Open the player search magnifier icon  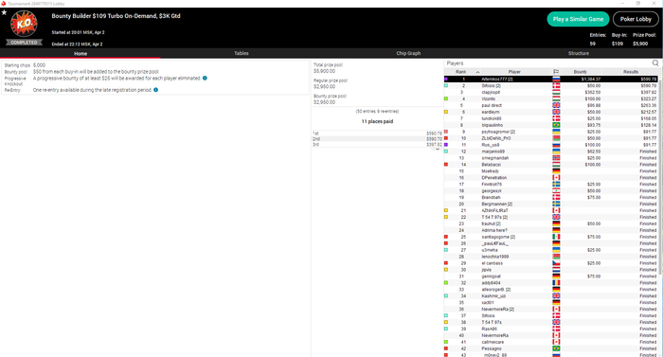tap(655, 63)
